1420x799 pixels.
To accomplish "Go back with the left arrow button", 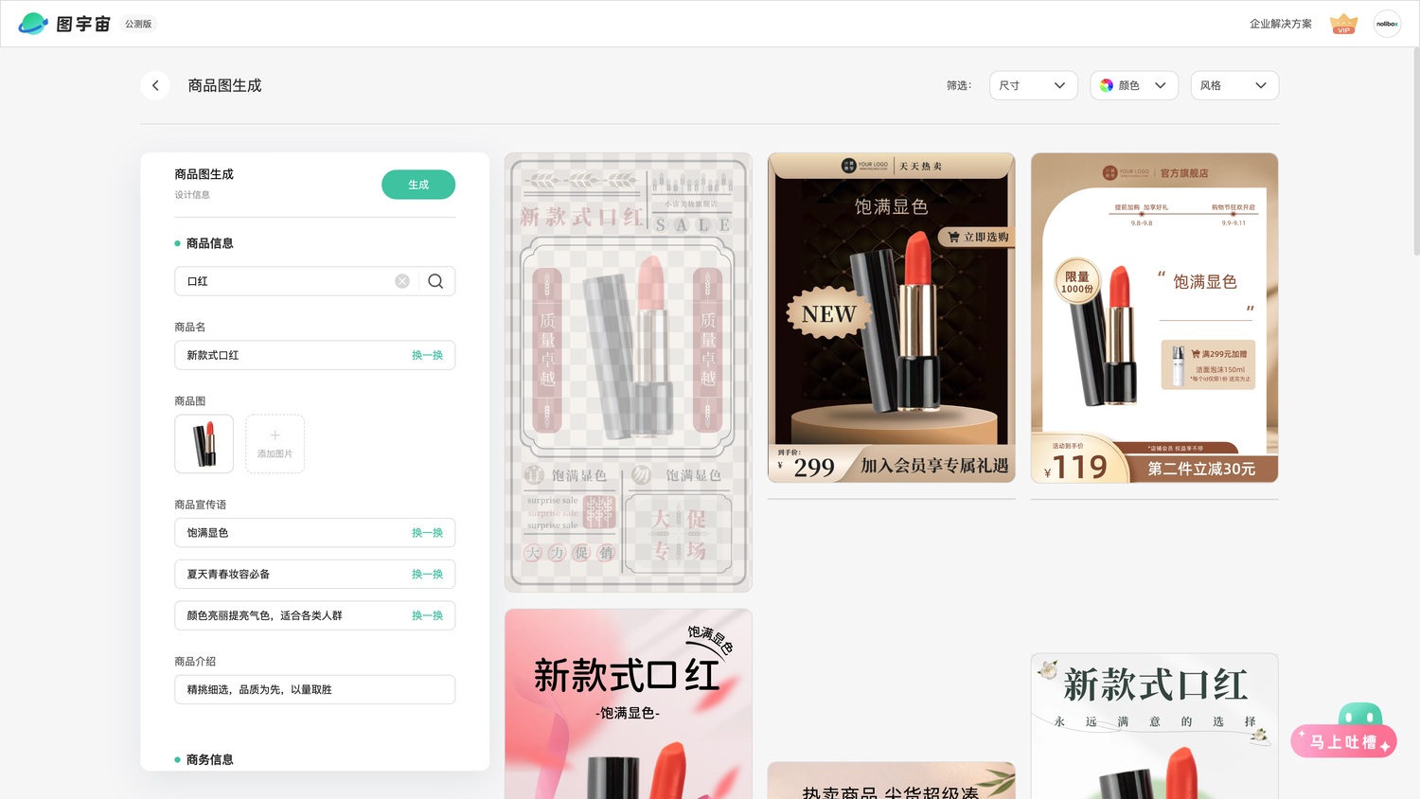I will tap(155, 85).
